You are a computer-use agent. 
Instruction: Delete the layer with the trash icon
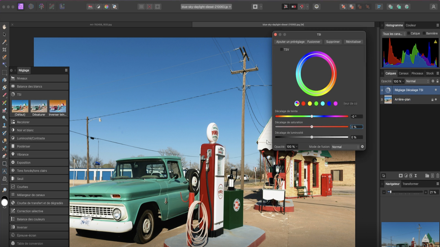(x=437, y=176)
